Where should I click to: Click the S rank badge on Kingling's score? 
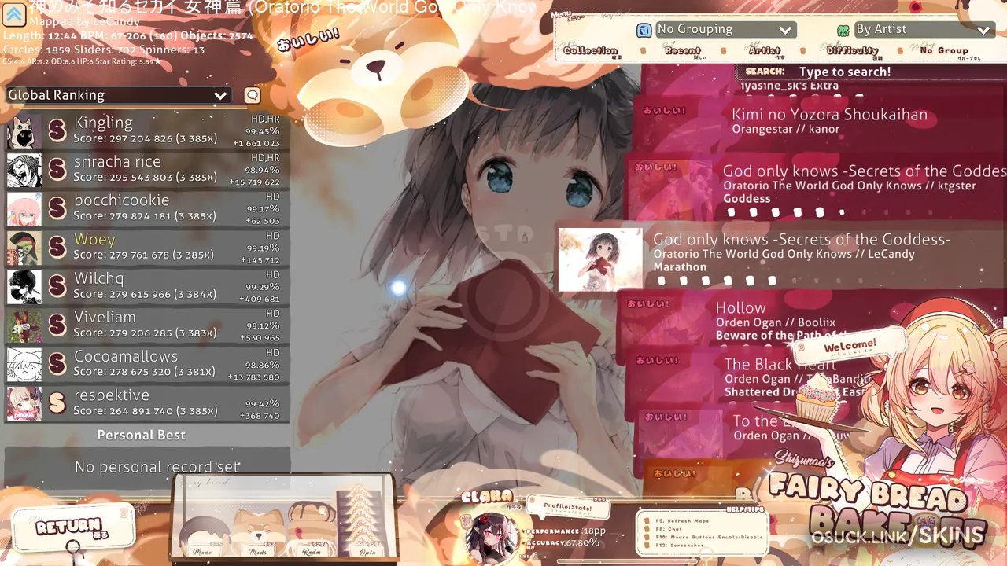point(57,130)
